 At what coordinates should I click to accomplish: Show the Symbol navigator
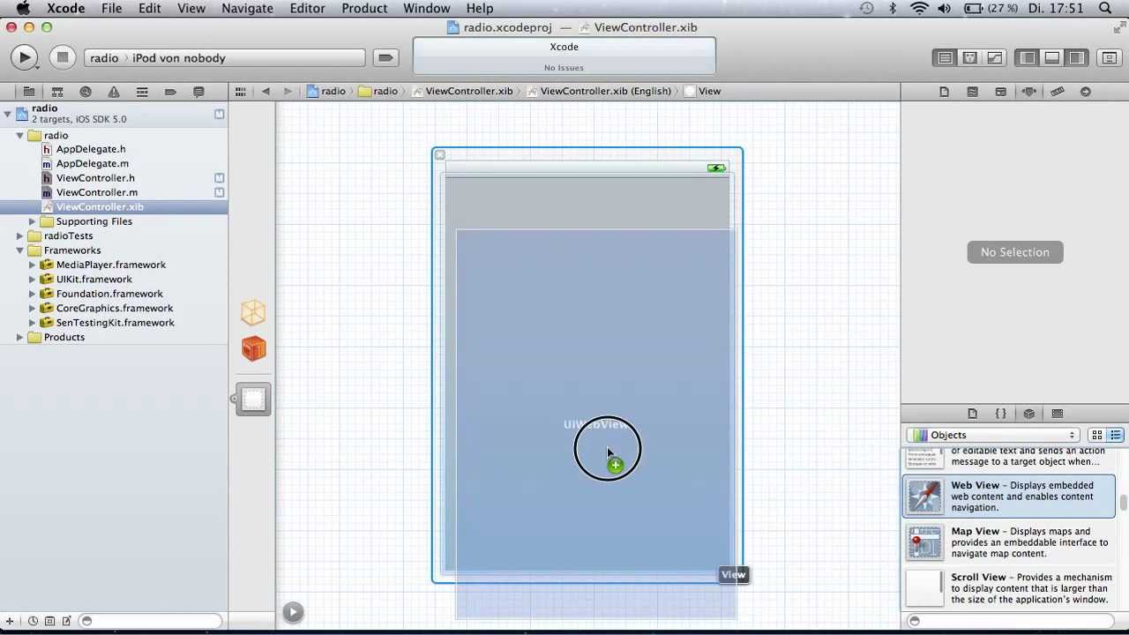pyautogui.click(x=57, y=92)
